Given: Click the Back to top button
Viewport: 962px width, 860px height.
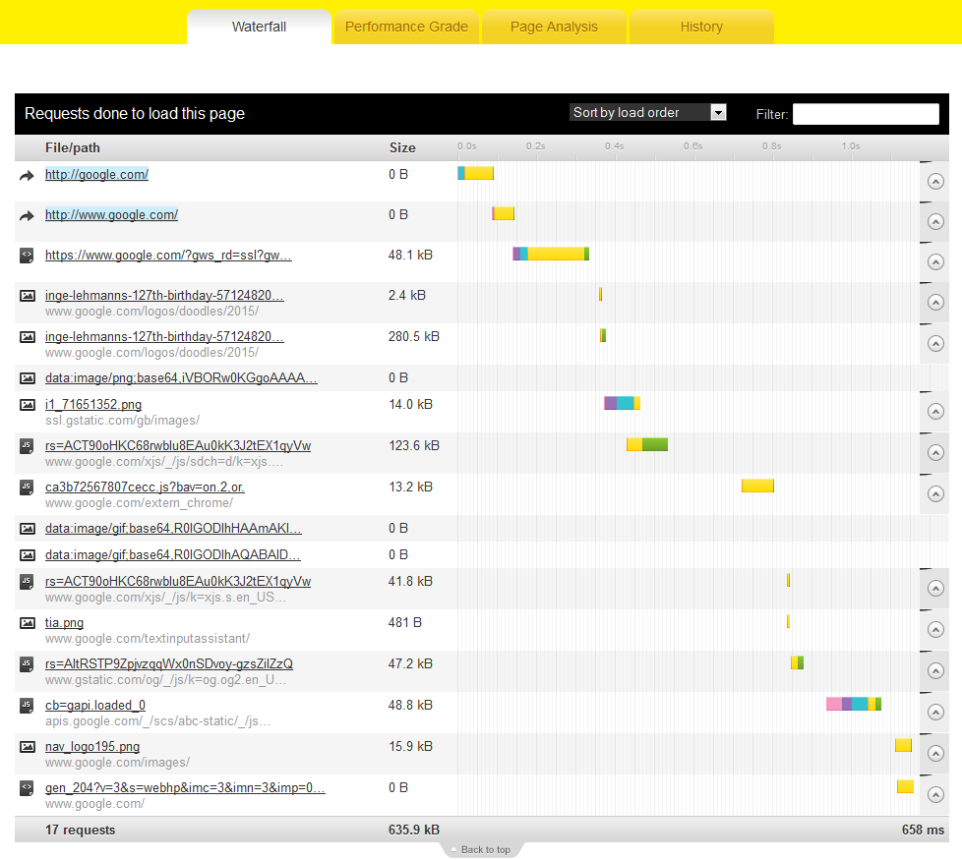Looking at the screenshot, I should tap(480, 849).
